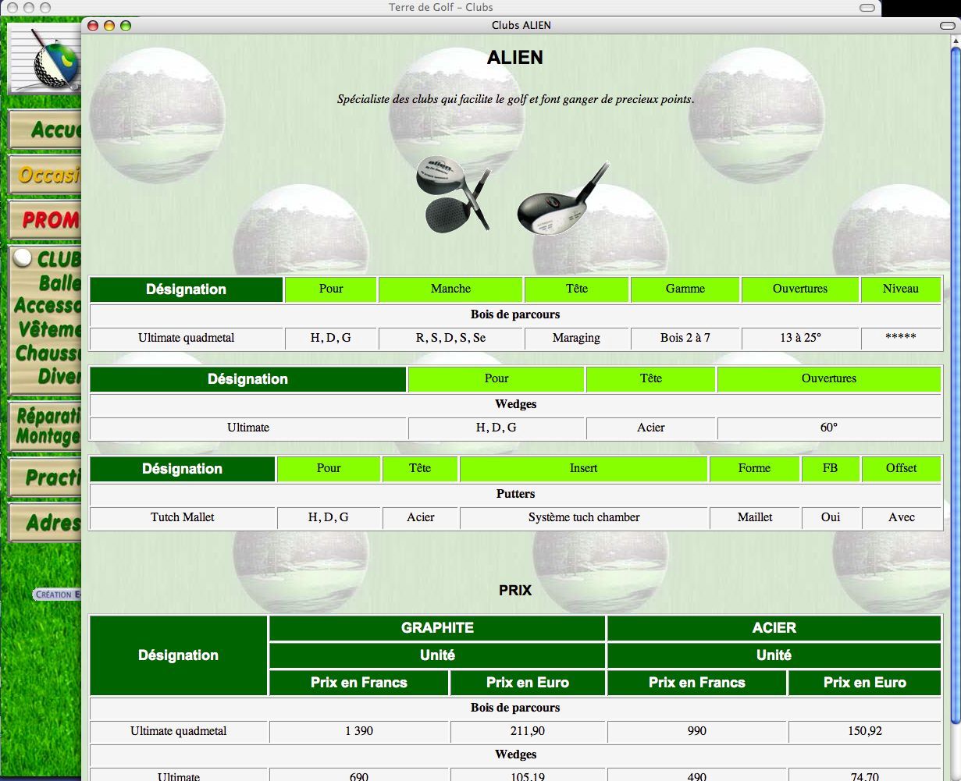The width and height of the screenshot is (961, 781).
Task: Click the Création credit badge in sidebar
Action: coord(57,595)
